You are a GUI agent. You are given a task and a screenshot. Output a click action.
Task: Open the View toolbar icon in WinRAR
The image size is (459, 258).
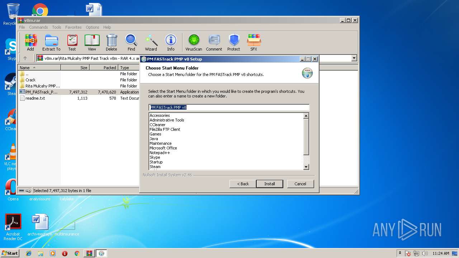pos(92,43)
